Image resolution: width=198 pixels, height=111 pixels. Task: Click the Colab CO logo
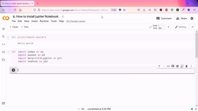[x=6, y=18]
